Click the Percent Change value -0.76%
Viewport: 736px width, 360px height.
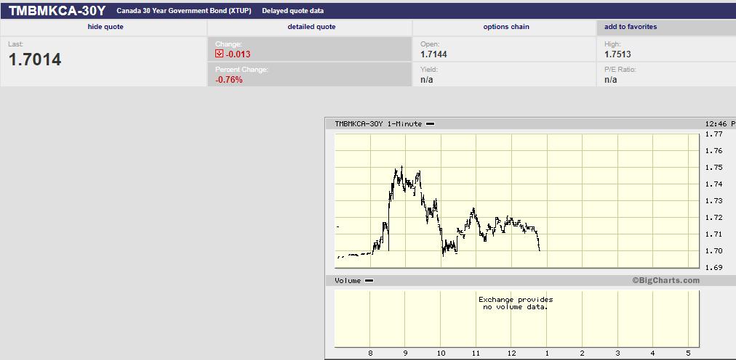point(229,80)
